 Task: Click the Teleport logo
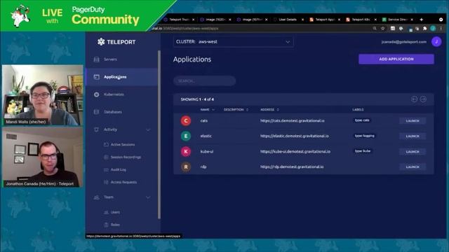[x=116, y=42]
